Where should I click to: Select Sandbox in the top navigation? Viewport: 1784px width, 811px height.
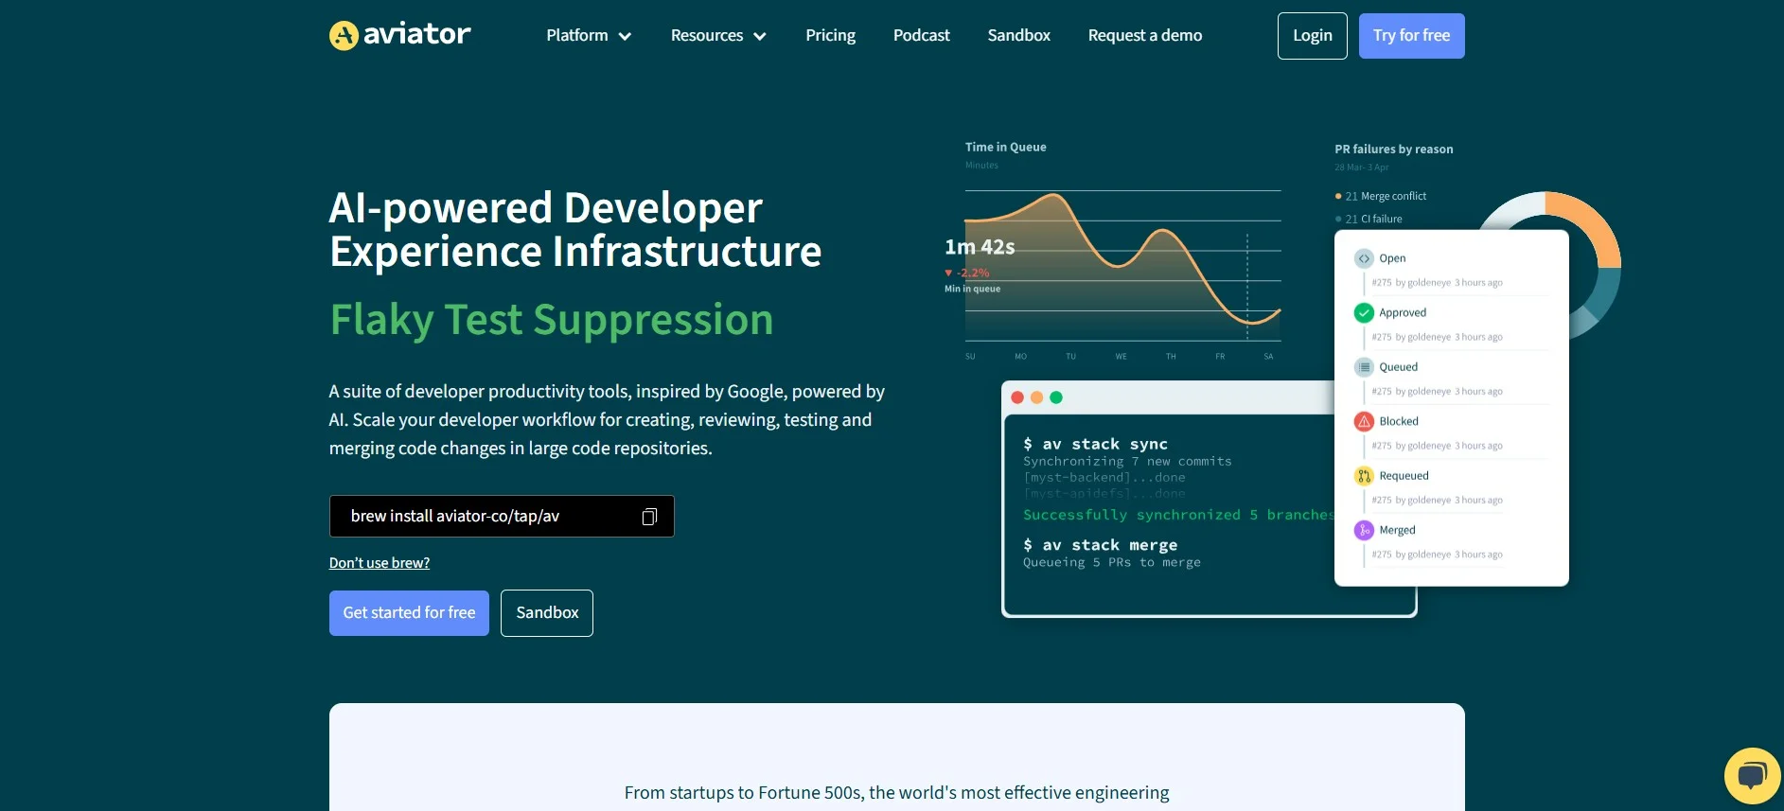point(1018,36)
